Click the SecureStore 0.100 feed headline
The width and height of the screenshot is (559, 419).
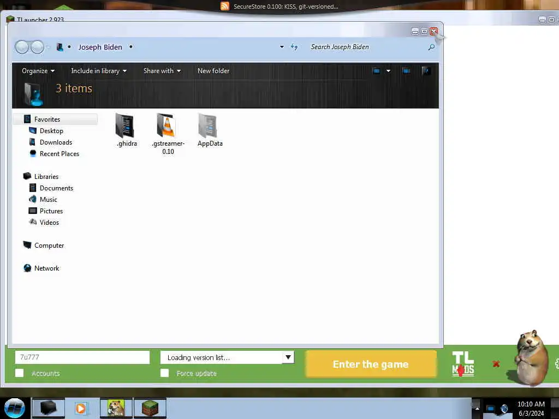[x=286, y=7]
